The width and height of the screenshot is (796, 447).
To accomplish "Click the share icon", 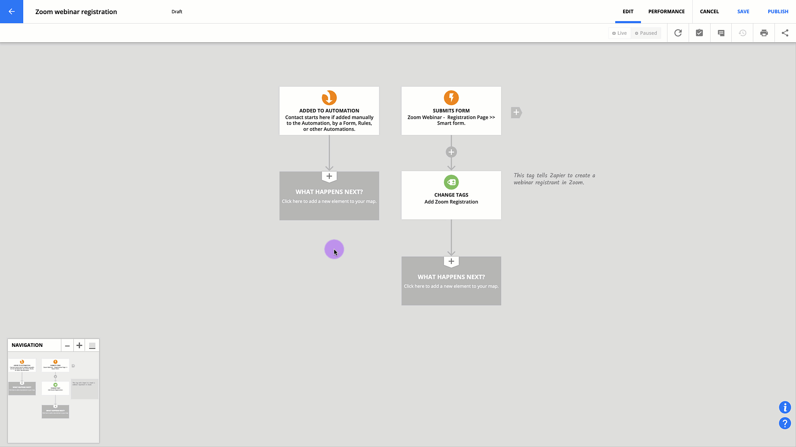I will click(x=785, y=33).
